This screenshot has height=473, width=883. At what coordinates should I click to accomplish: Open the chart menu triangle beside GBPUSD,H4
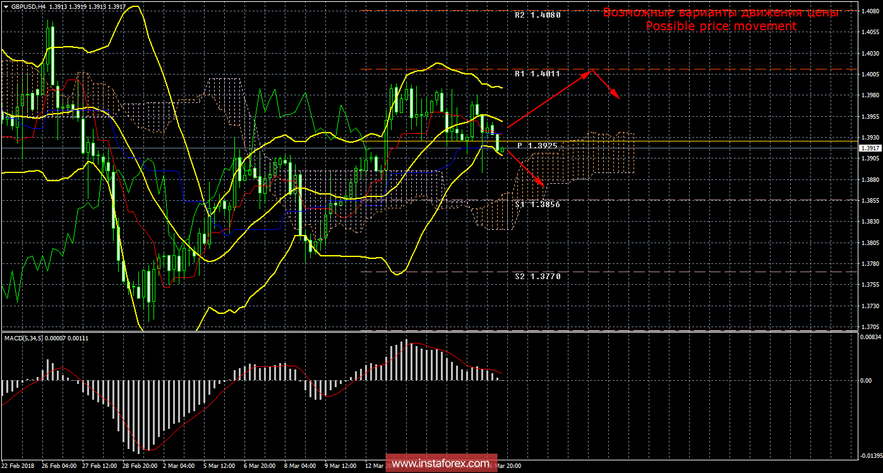click(x=6, y=6)
